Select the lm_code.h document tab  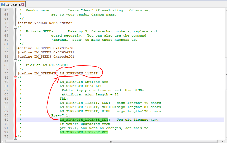tap(13, 4)
